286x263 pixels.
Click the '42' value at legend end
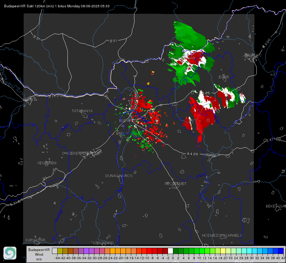[283, 258]
